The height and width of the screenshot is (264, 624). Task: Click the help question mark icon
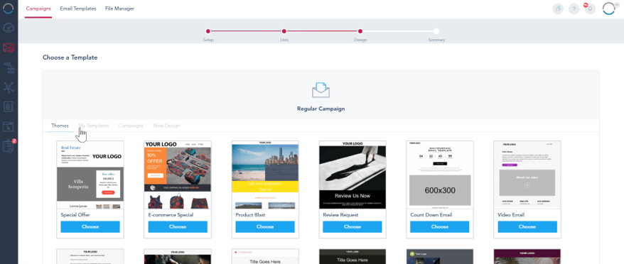[x=574, y=9]
